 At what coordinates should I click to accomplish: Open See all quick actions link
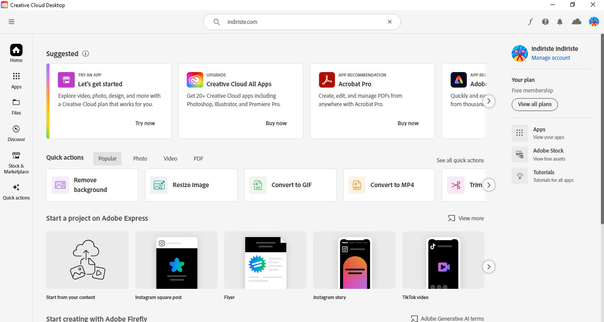tap(460, 161)
